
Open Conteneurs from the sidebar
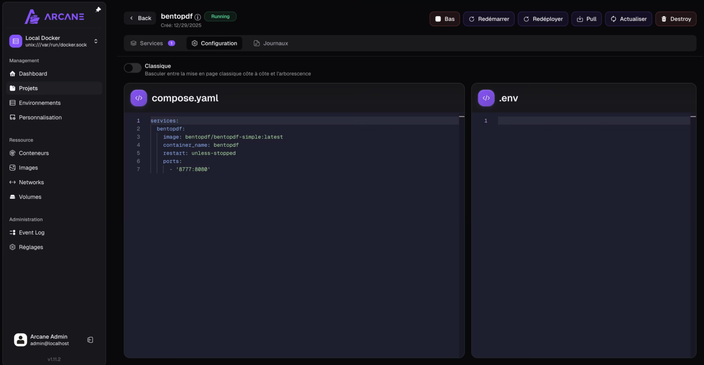click(x=34, y=153)
